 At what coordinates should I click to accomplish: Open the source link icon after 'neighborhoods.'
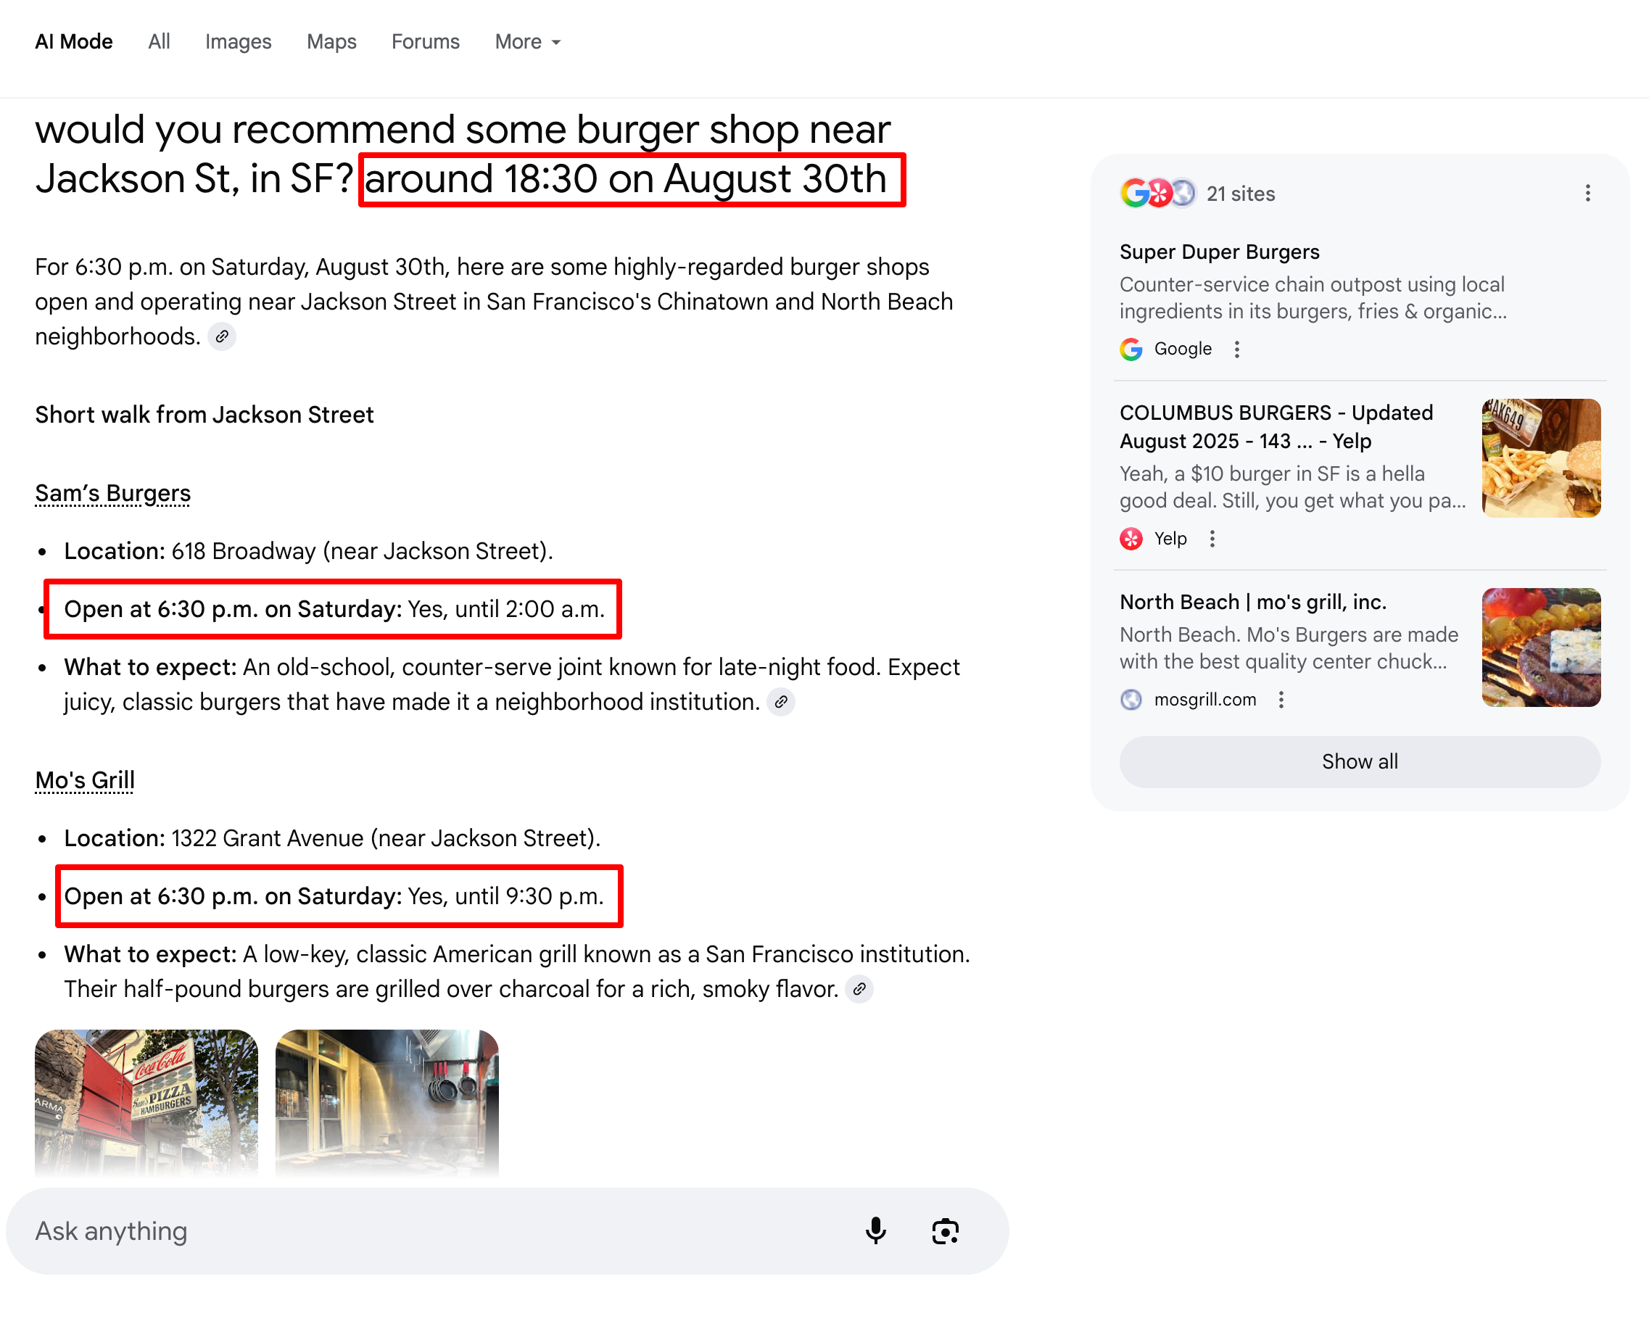(x=222, y=336)
